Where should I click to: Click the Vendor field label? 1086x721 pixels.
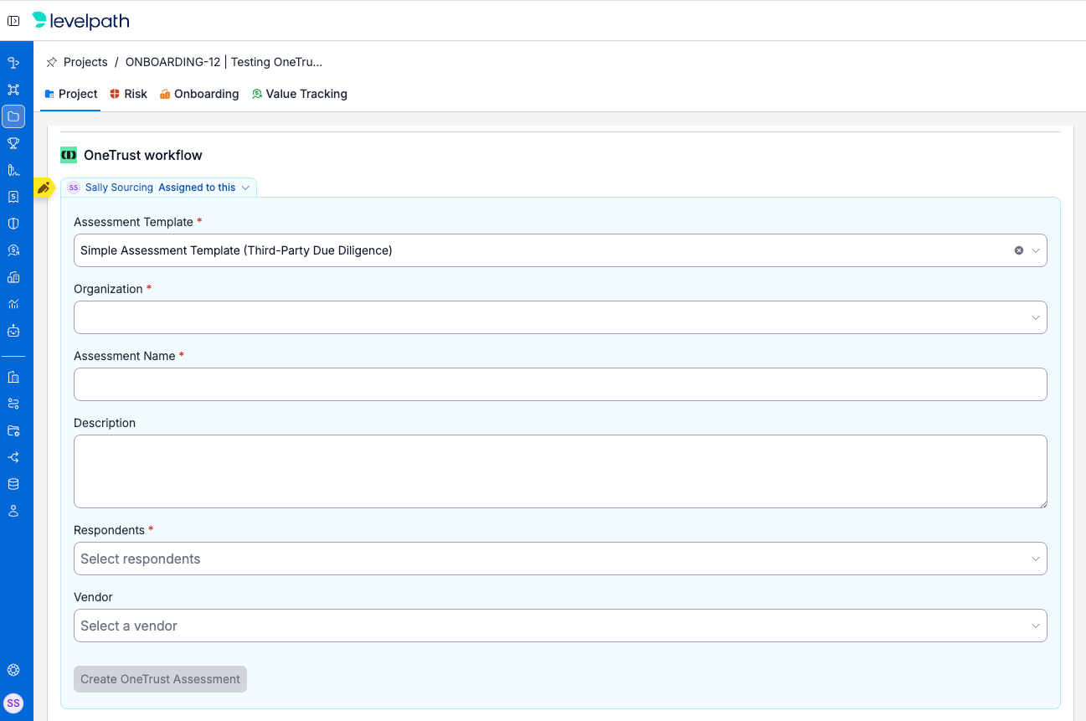93,597
